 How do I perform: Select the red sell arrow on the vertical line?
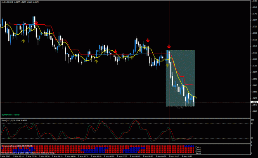pos(169,47)
